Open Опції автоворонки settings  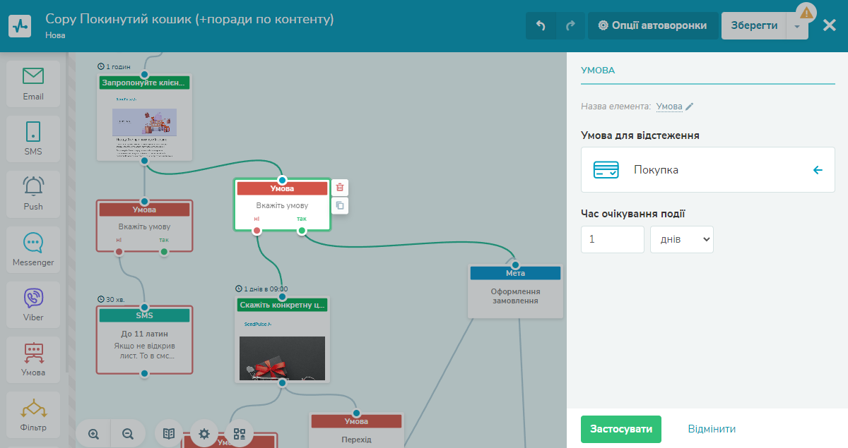click(x=652, y=25)
